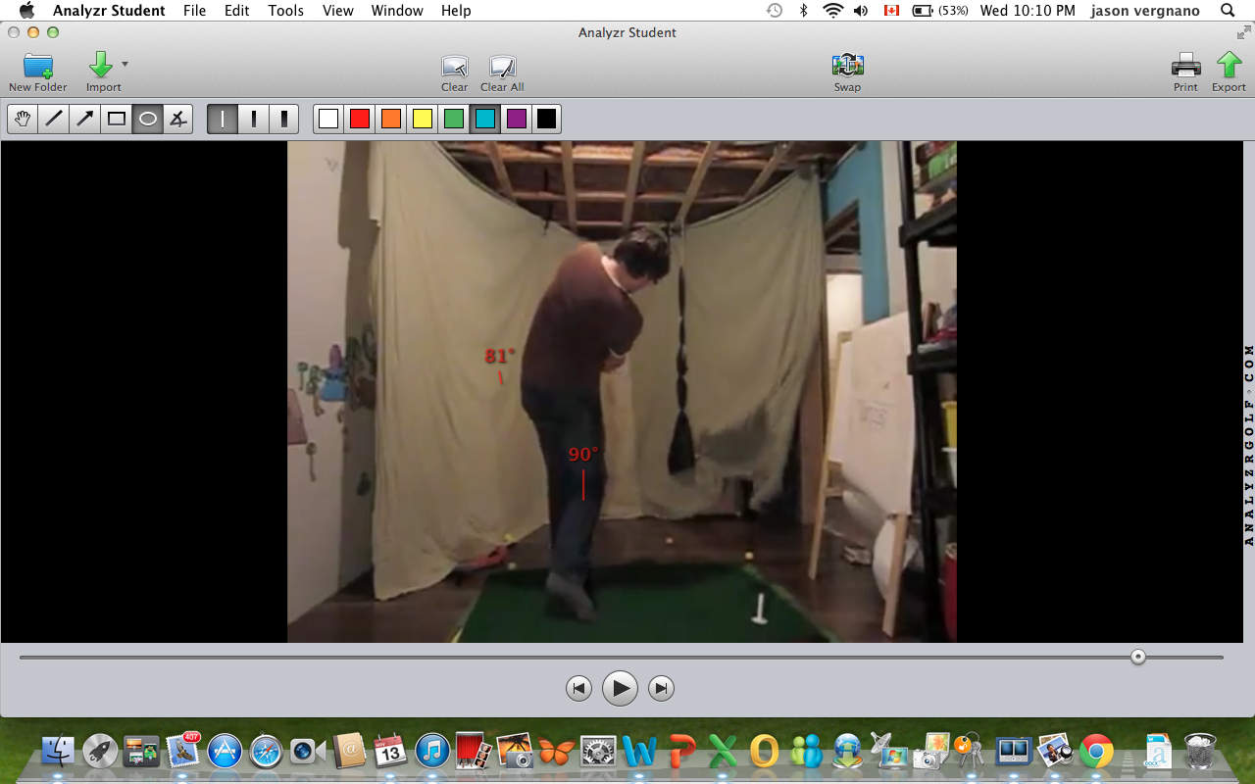Open the Import dropdown arrow

tap(125, 64)
